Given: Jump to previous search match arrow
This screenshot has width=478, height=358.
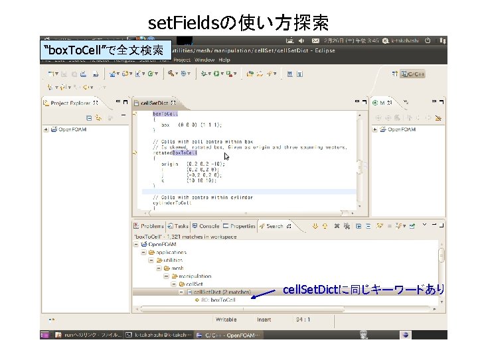Looking at the screenshot, I should point(325,226).
